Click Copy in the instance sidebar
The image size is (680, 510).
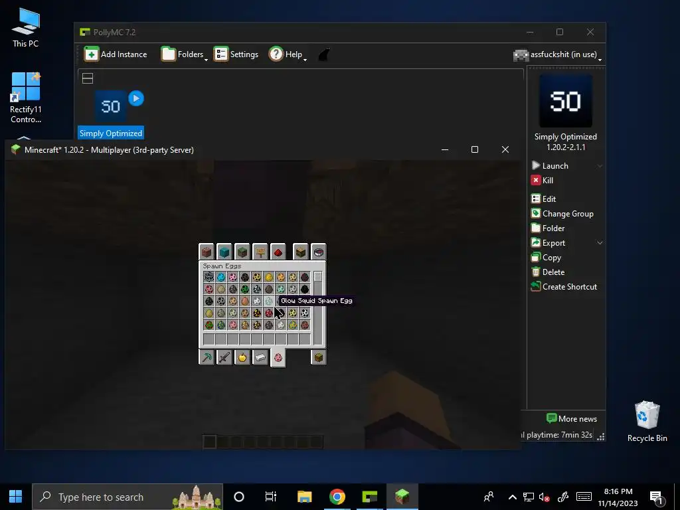click(547, 258)
